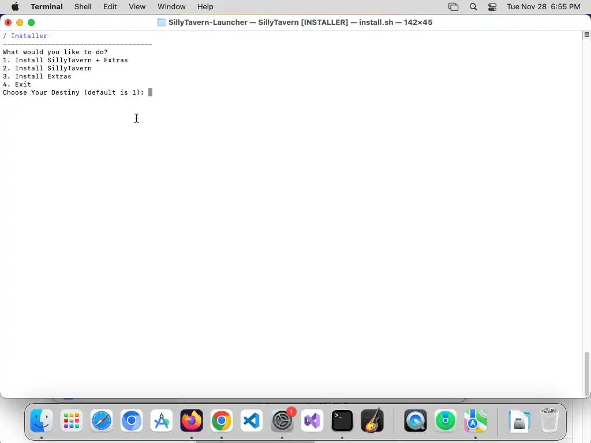
Task: Open System Settings in the Dock
Action: 282,421
